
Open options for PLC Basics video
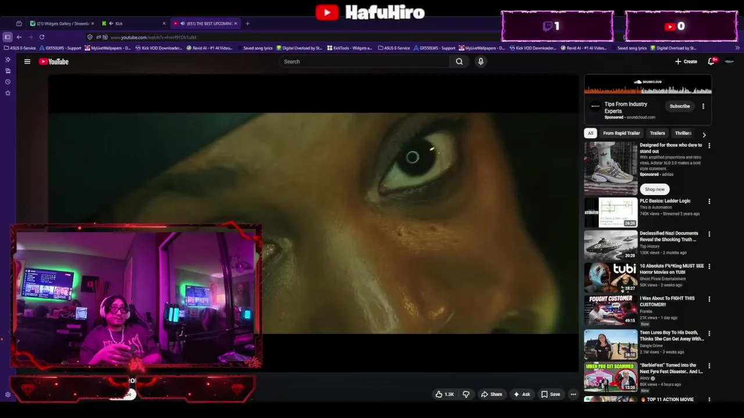point(709,201)
